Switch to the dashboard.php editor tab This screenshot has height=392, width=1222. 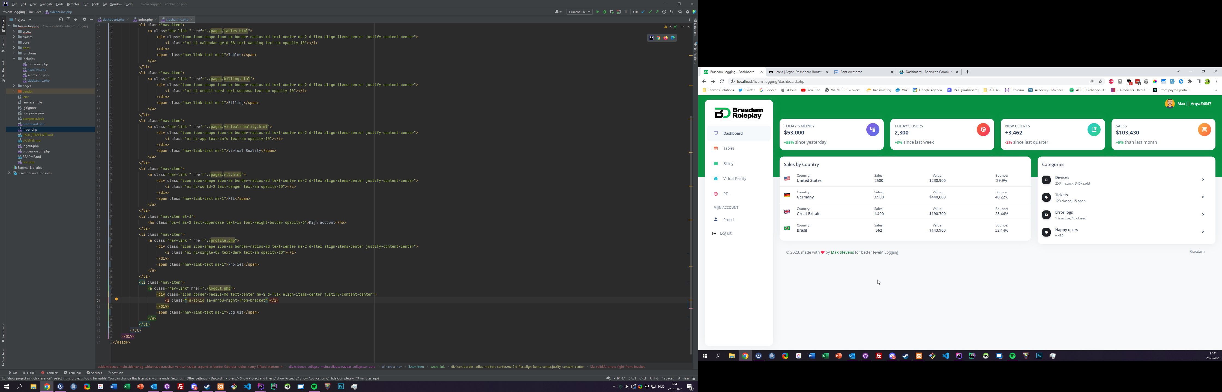coord(113,19)
